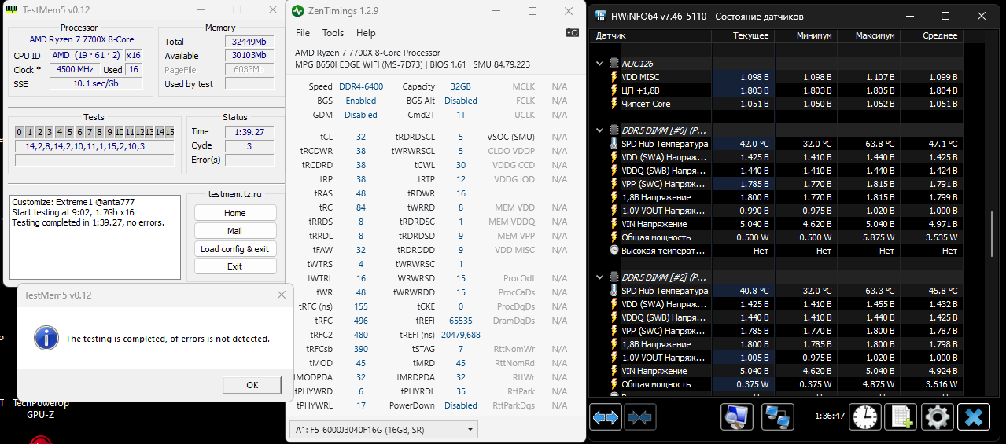
Task: Click the clock reset icon in HWiNFO
Action: [866, 416]
